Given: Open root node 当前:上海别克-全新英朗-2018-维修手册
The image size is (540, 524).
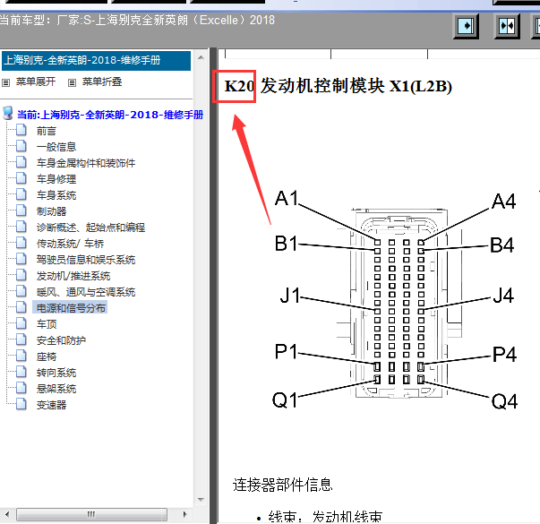Looking at the screenshot, I should 110,115.
